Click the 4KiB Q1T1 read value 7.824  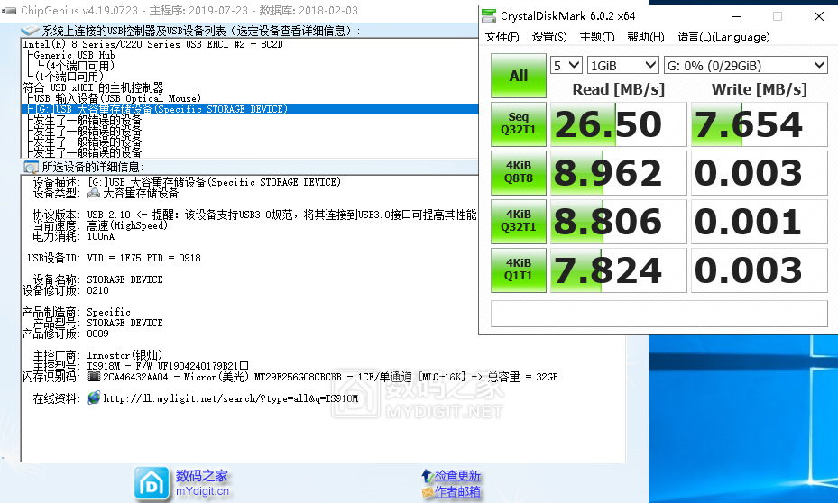point(618,270)
